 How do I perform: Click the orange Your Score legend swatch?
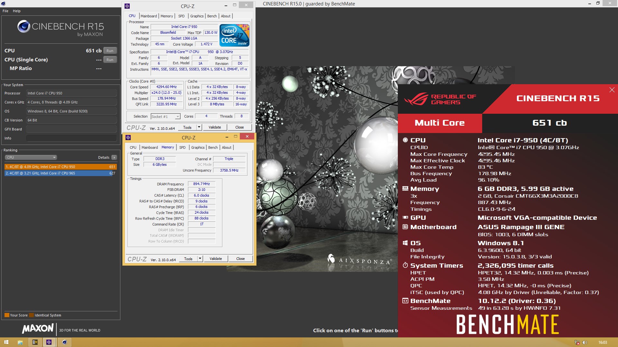[7, 315]
